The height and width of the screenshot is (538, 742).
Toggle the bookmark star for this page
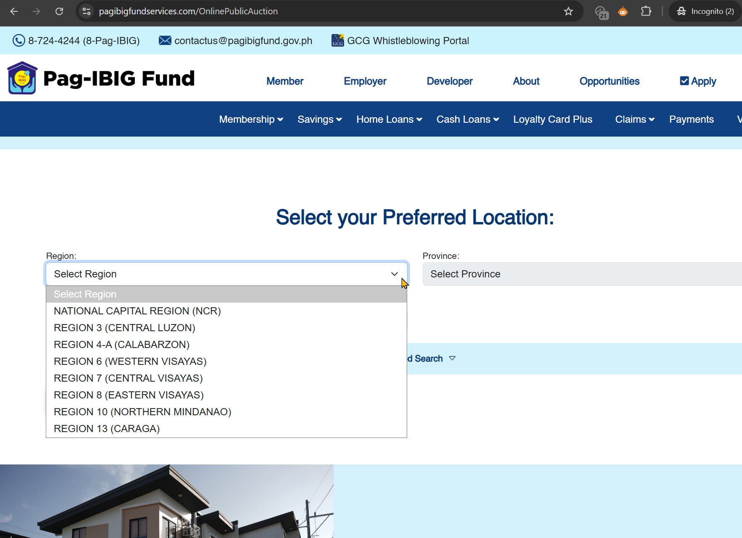pos(568,11)
